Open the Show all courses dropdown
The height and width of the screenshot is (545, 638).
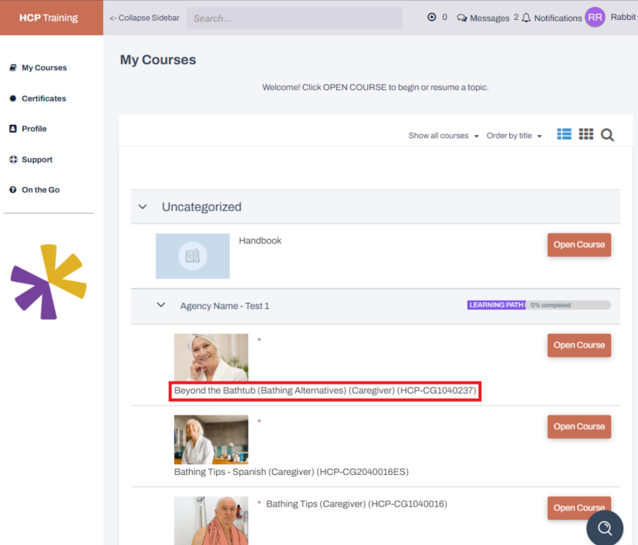[x=443, y=135]
